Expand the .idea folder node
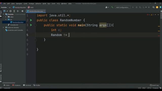 (x=6, y=17)
